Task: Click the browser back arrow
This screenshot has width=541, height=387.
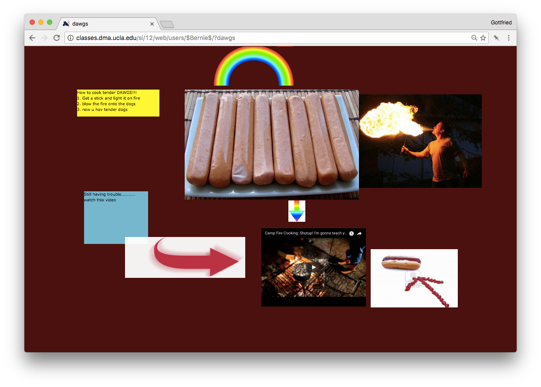Action: click(32, 38)
